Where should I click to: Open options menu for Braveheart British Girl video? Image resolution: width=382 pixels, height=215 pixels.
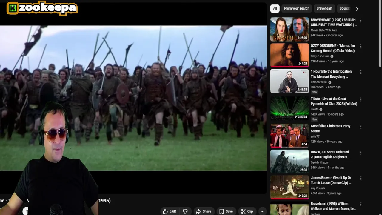pyautogui.click(x=361, y=20)
